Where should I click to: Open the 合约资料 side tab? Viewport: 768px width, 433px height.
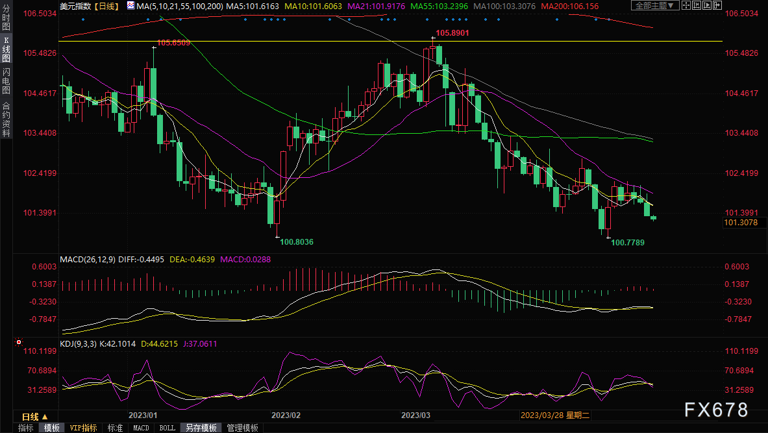[x=6, y=119]
